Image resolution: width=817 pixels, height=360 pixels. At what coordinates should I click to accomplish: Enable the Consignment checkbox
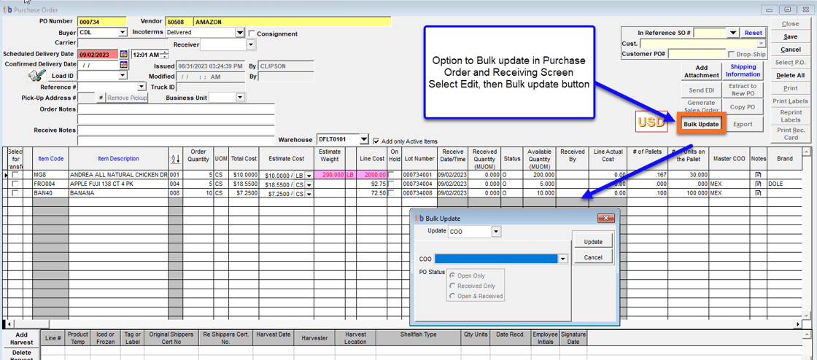click(x=252, y=34)
